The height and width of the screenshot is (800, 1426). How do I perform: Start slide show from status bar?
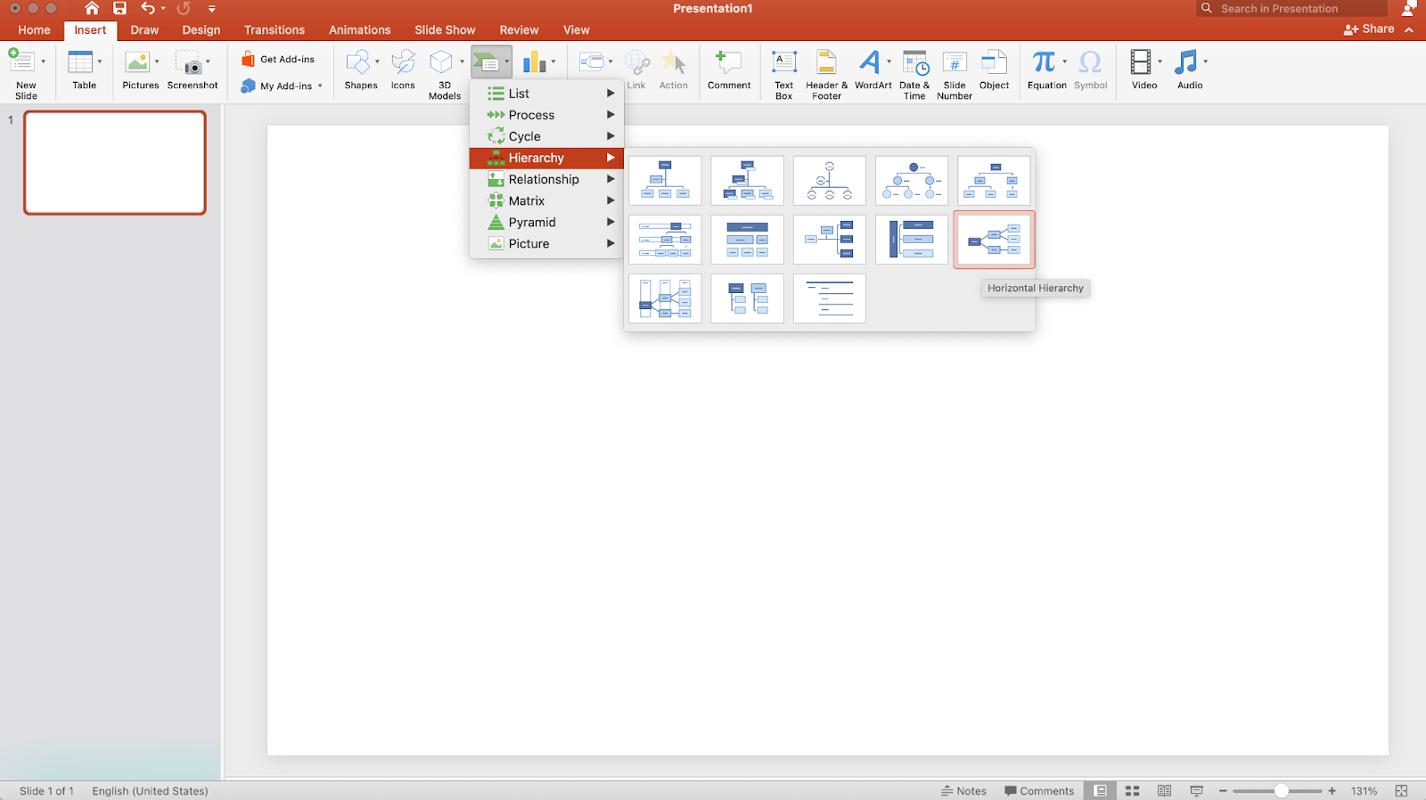[1196, 791]
